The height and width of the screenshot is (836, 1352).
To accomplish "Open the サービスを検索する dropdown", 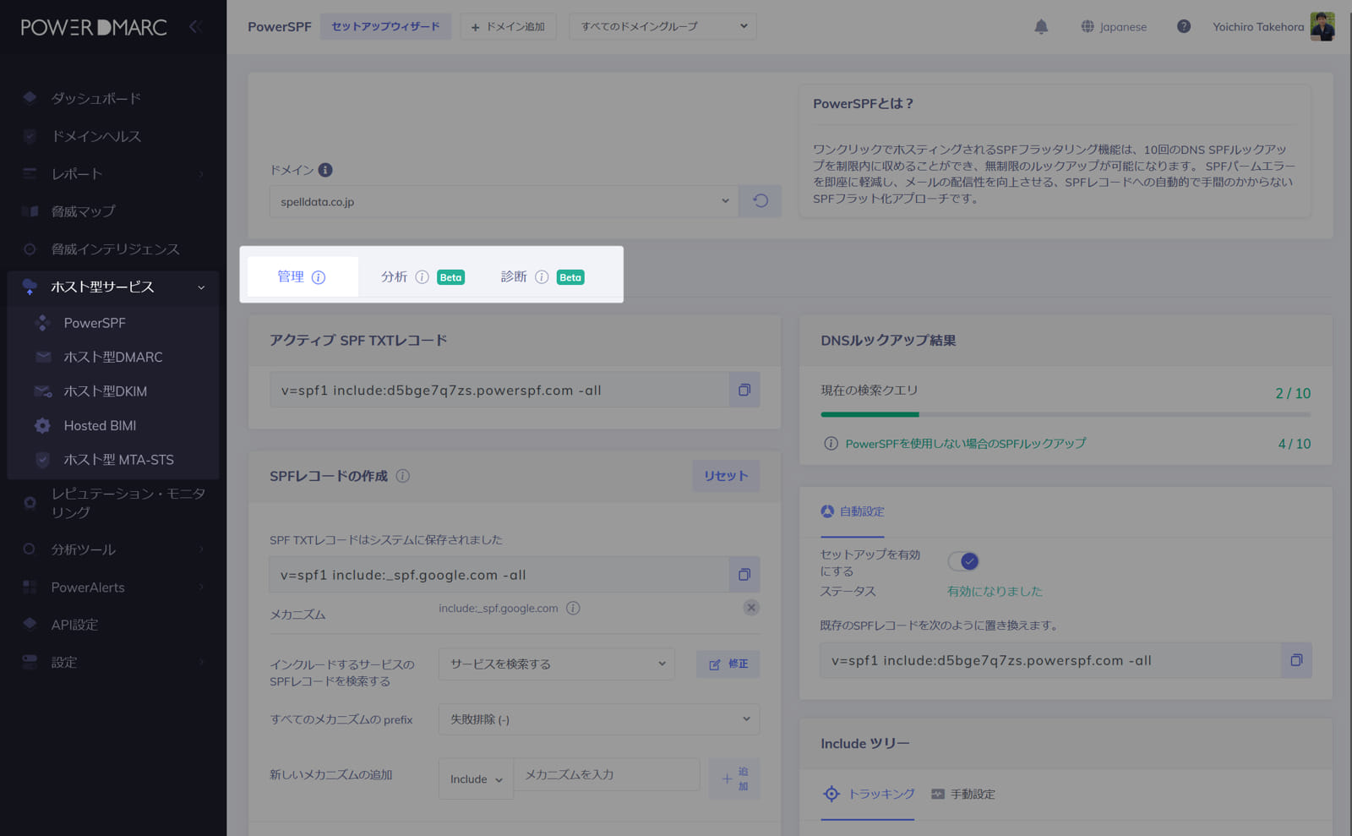I will pyautogui.click(x=557, y=664).
